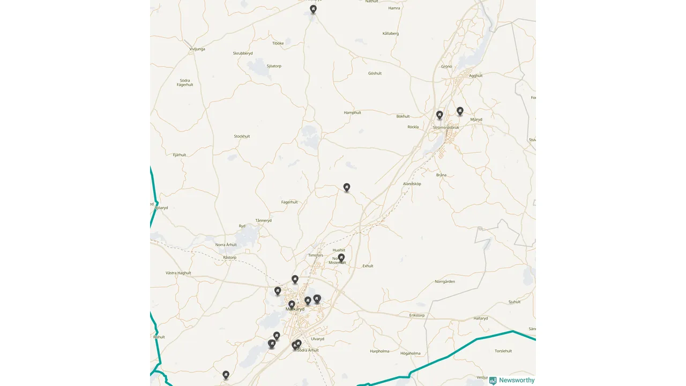The height and width of the screenshot is (386, 686).
Task: Click the house marker north of Tiböke
Action: click(x=313, y=9)
